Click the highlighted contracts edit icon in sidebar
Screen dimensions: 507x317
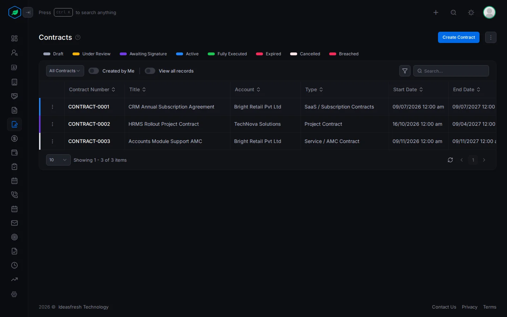click(x=14, y=124)
